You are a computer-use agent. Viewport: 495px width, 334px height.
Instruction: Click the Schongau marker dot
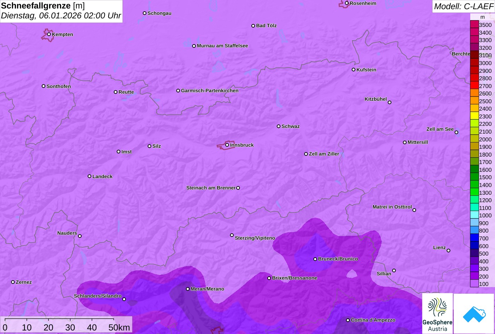pos(145,13)
